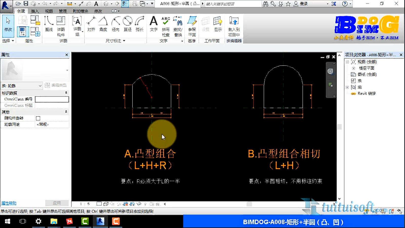Select the 角度 angular dimension tool
The width and height of the screenshot is (405, 228).
pyautogui.click(x=103, y=25)
